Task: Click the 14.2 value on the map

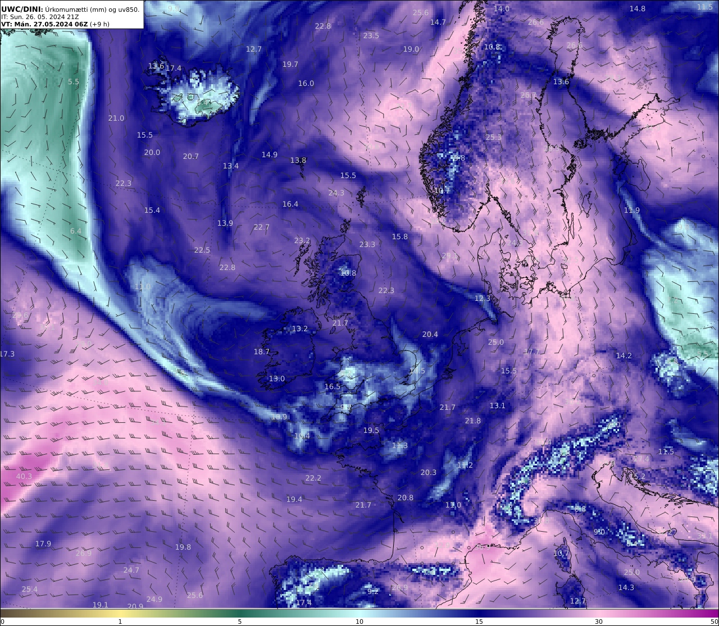Action: [x=624, y=355]
